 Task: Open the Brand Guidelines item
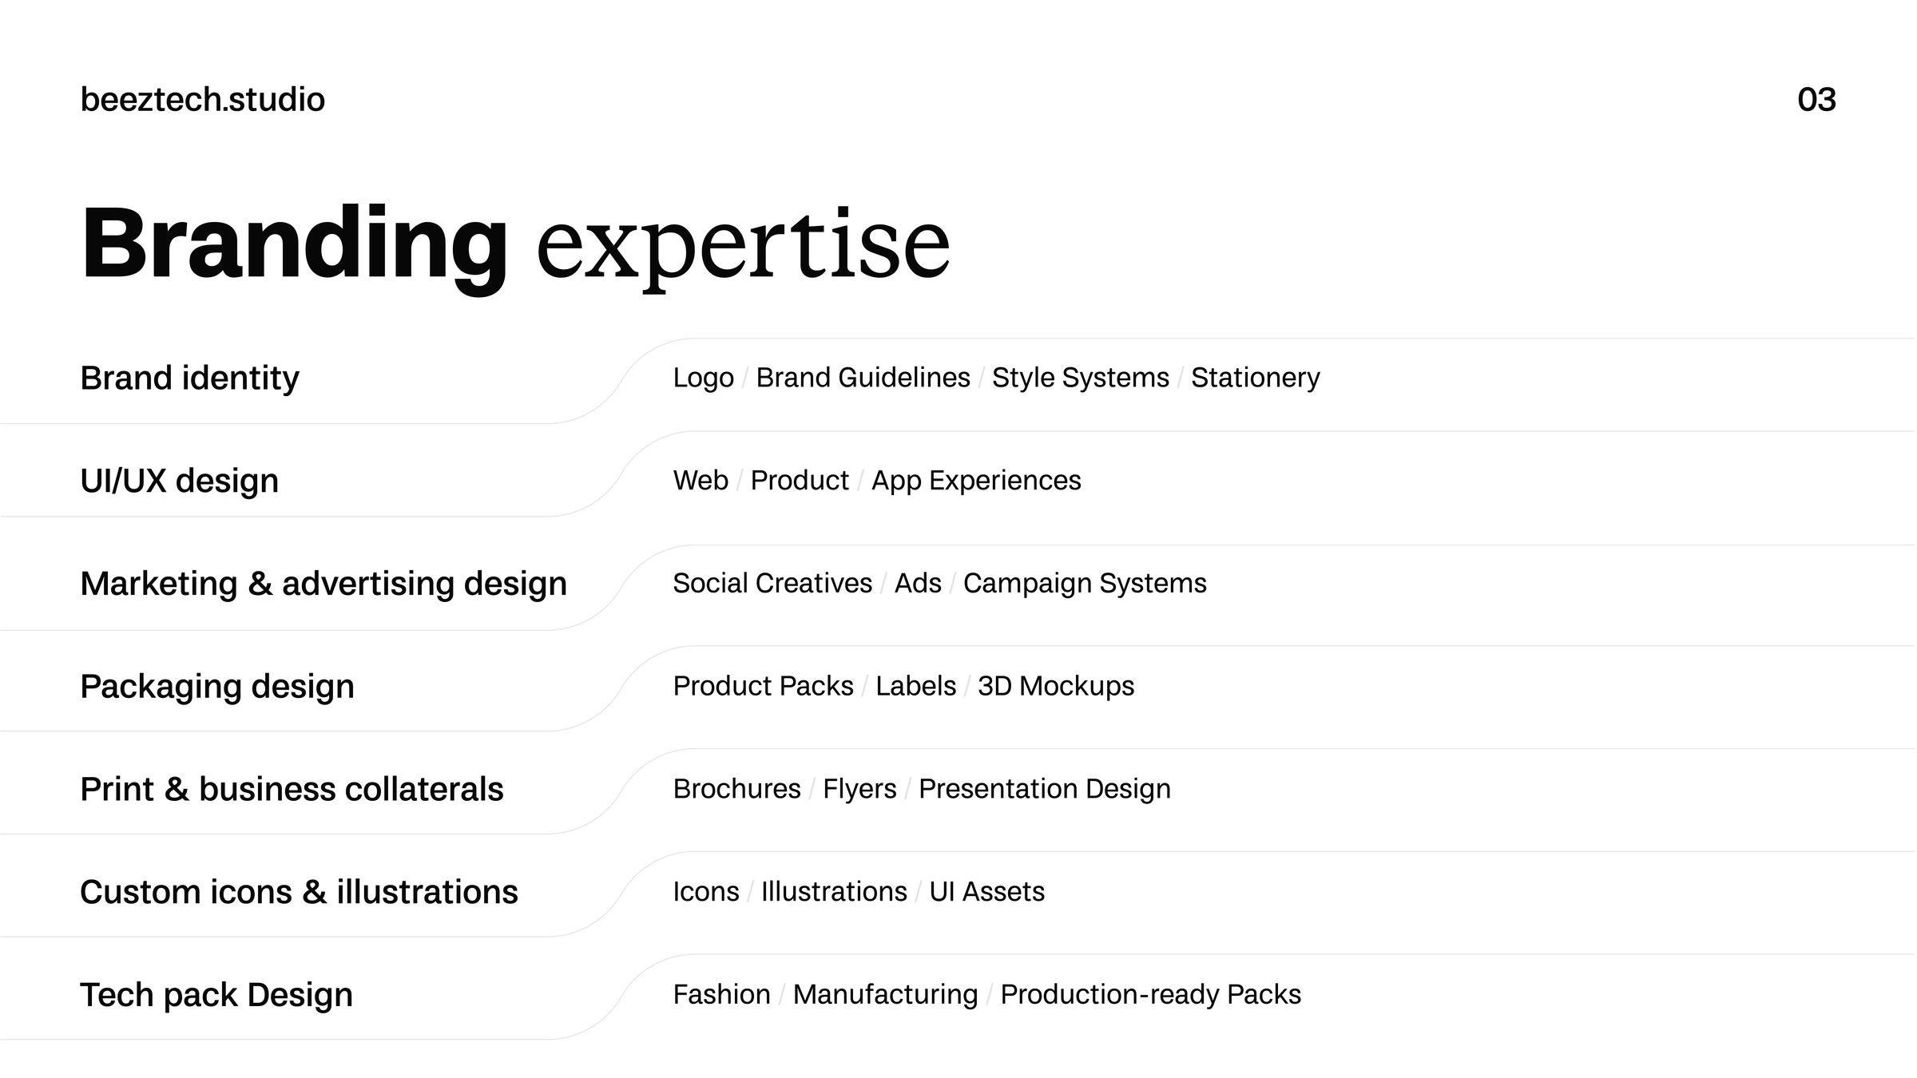click(863, 378)
